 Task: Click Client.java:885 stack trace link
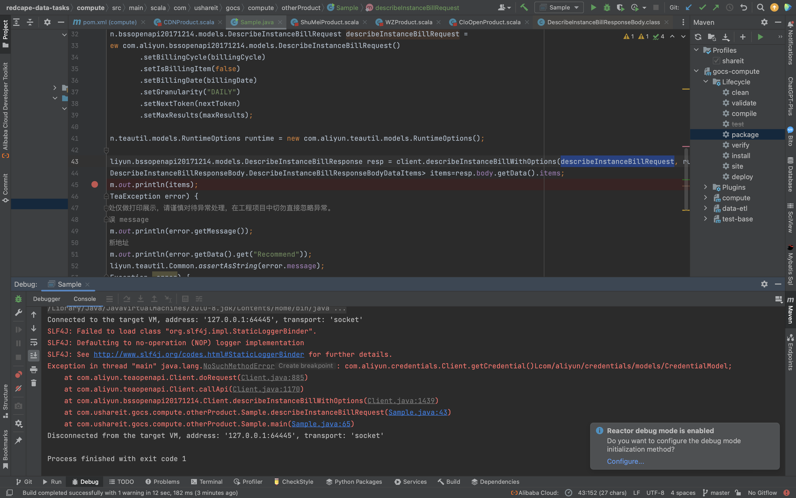(272, 377)
